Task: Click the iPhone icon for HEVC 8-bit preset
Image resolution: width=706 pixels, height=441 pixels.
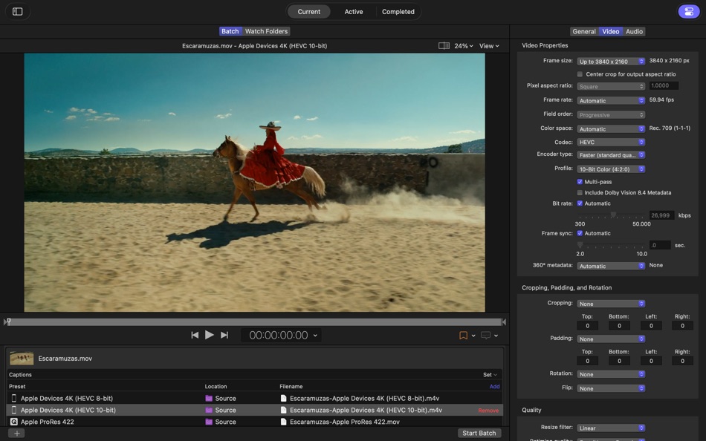Action: pyautogui.click(x=14, y=398)
